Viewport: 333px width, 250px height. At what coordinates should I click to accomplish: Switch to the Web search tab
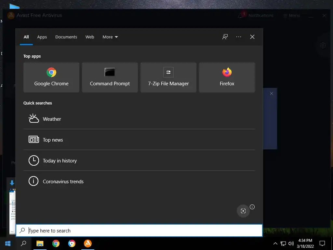tap(90, 37)
